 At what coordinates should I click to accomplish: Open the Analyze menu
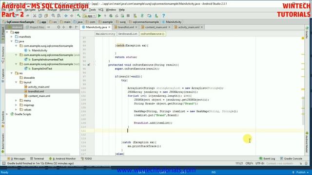[52, 10]
